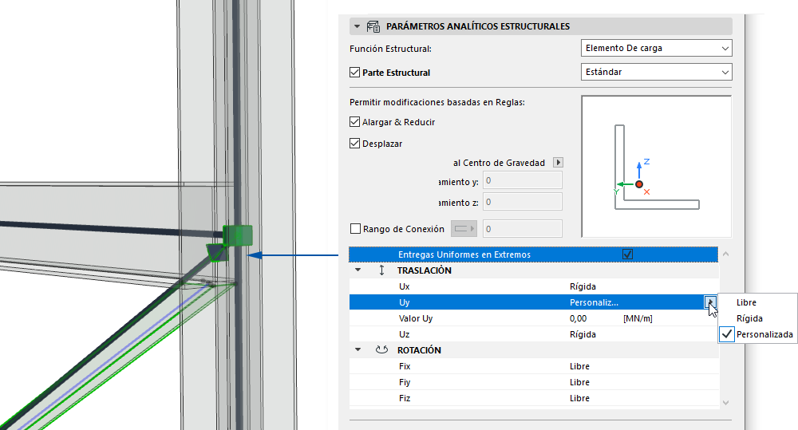Click the Libre value of Fiy

pos(579,382)
